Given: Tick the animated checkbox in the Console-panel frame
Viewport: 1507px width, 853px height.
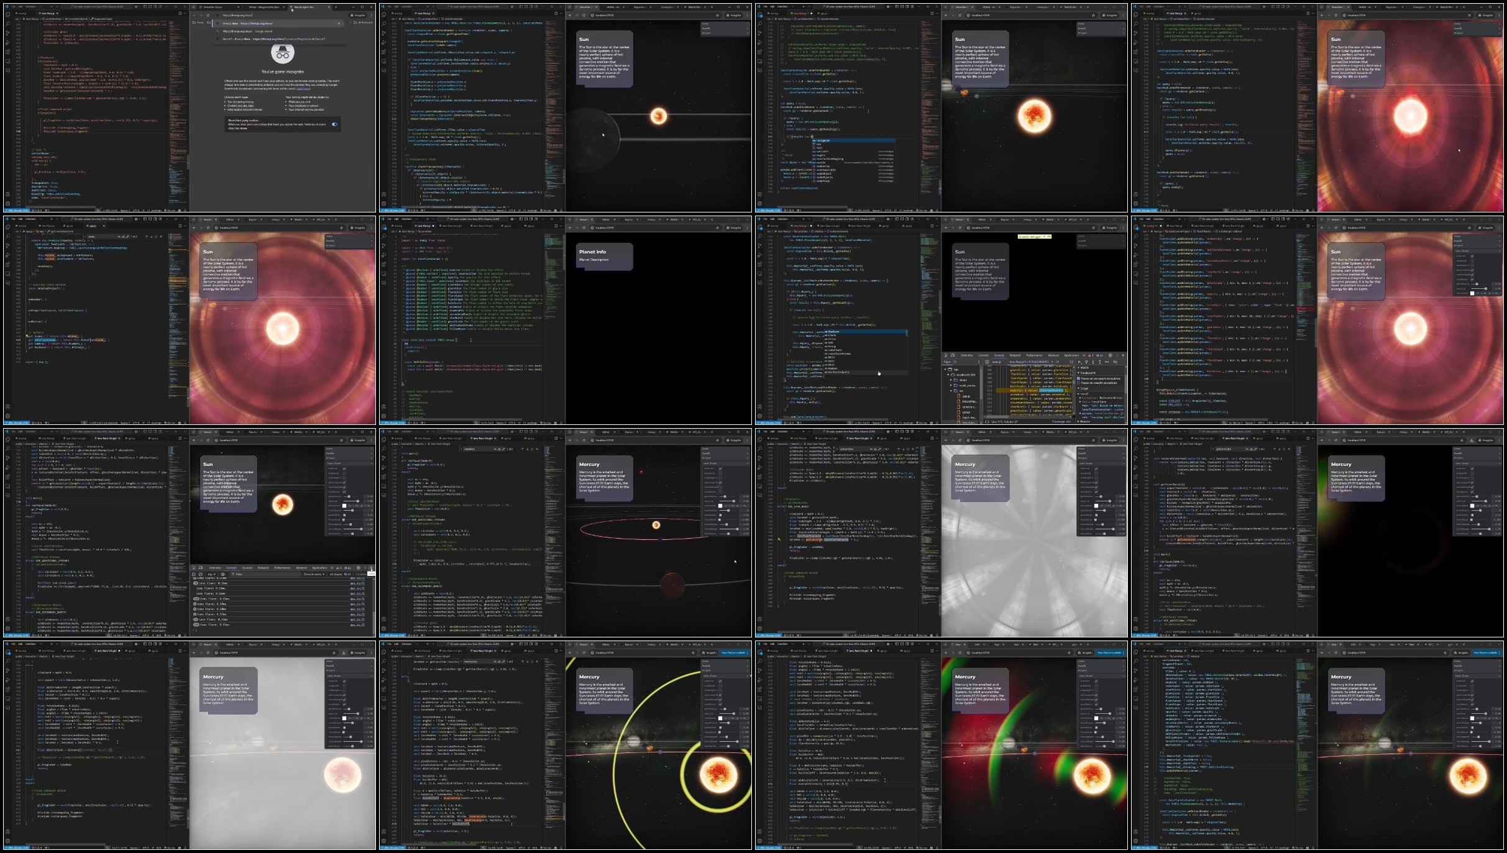Looking at the screenshot, I should (x=344, y=473).
